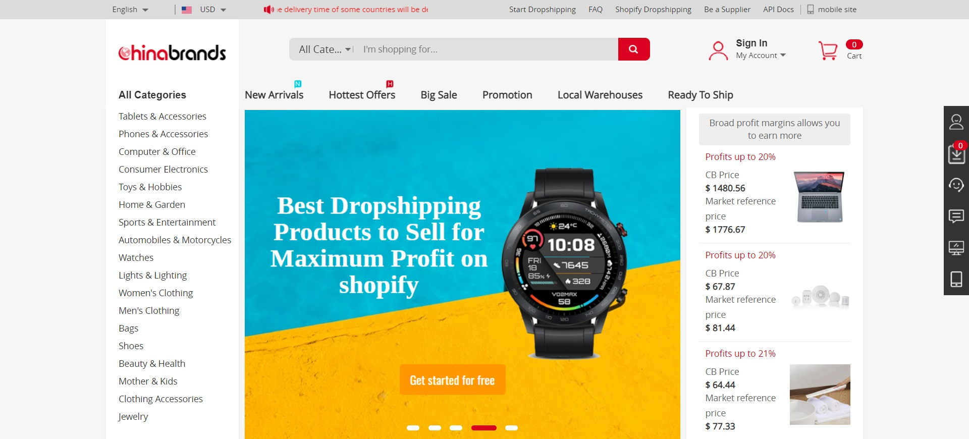This screenshot has height=439, width=969.
Task: Open the customer support headset icon
Action: pyautogui.click(x=956, y=185)
